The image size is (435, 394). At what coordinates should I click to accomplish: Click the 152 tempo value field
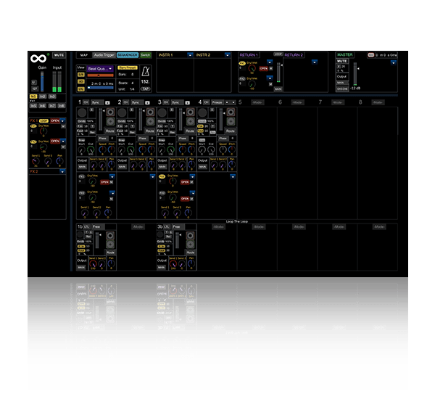pyautogui.click(x=145, y=83)
